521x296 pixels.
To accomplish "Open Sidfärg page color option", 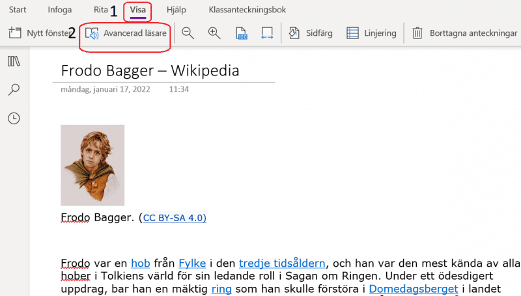I will coord(311,33).
